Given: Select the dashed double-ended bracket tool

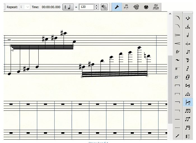Looking at the screenshot, I should (x=177, y=94).
